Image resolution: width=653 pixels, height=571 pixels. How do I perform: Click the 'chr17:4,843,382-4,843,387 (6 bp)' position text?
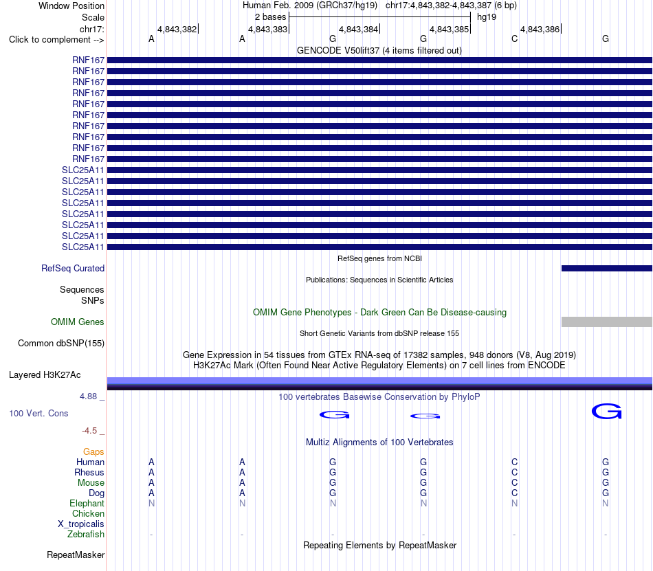[x=451, y=5]
